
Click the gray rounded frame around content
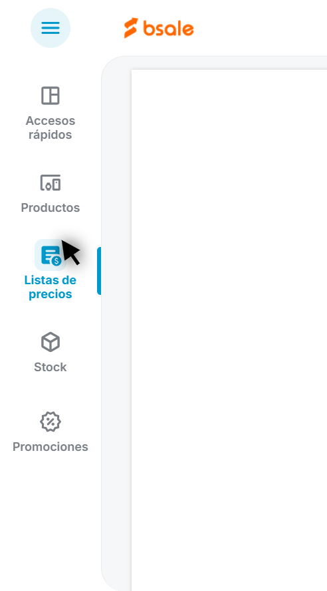click(116, 323)
